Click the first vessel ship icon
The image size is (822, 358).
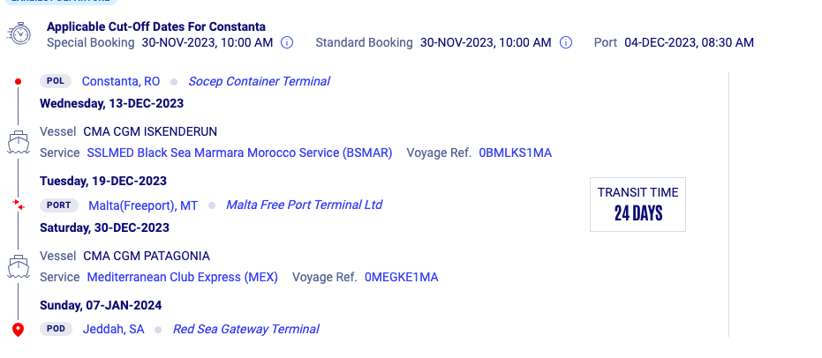point(18,142)
